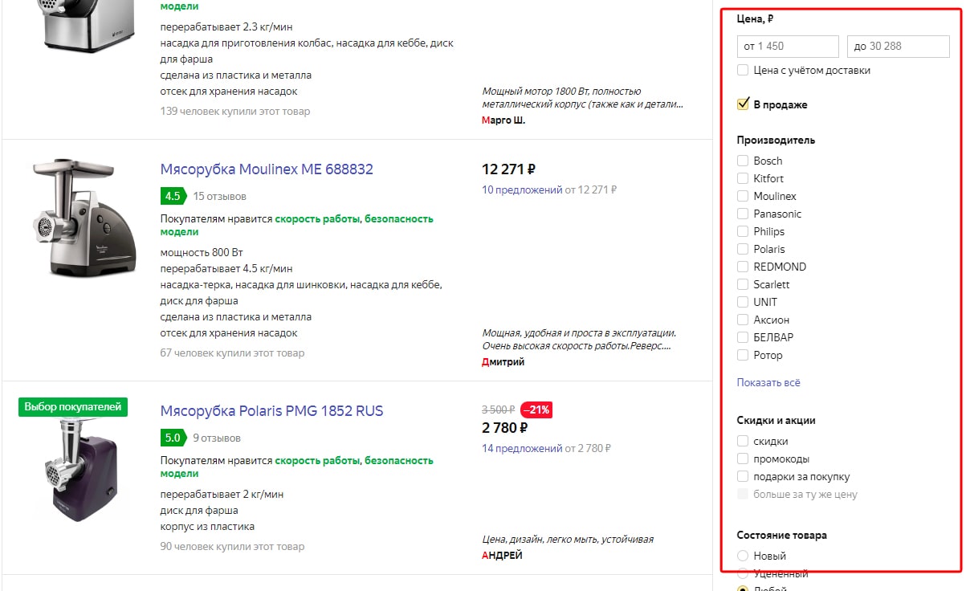
Task: Click 'перерабатывает 4.5 кг/мин' spec line
Action: tap(226, 268)
